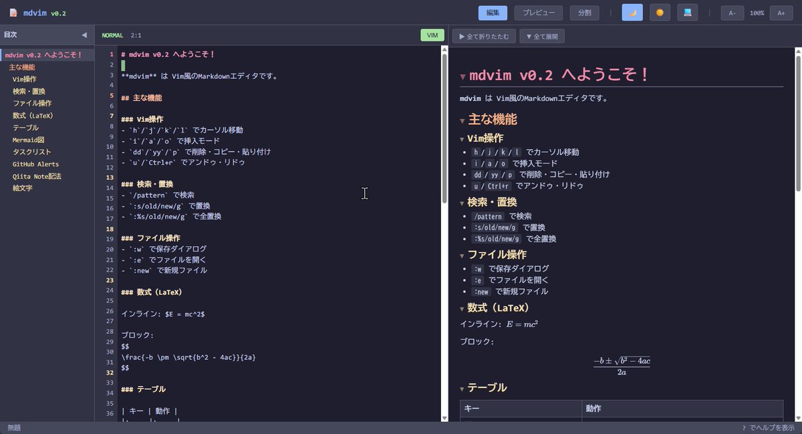This screenshot has width=802, height=434.
Task: Jump to ファイル操作 in outline
Action: pyautogui.click(x=32, y=103)
